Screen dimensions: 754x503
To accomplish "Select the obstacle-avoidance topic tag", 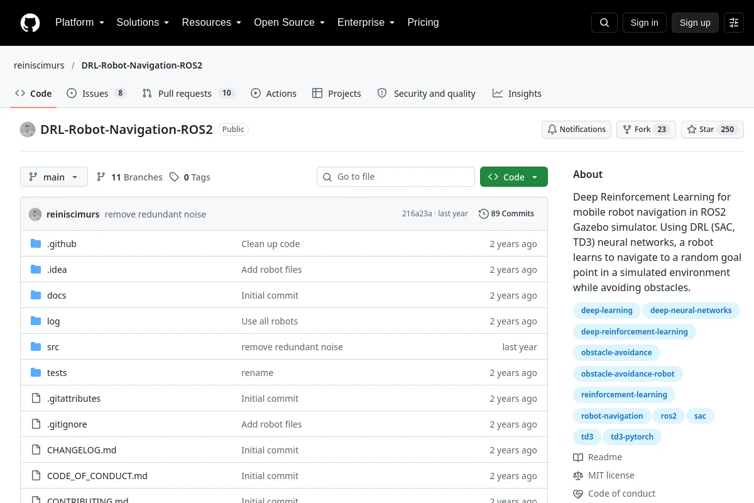I will point(616,353).
